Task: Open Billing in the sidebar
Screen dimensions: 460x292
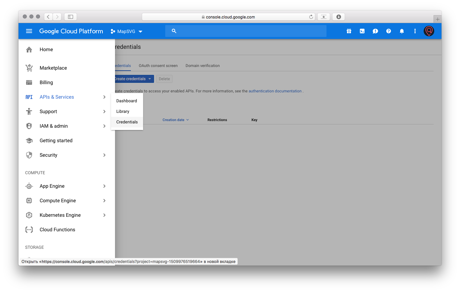Action: pos(67,82)
